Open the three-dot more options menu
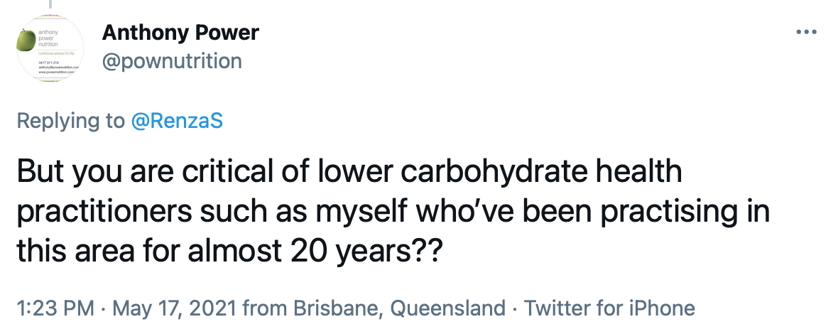838x334 pixels. 807,33
